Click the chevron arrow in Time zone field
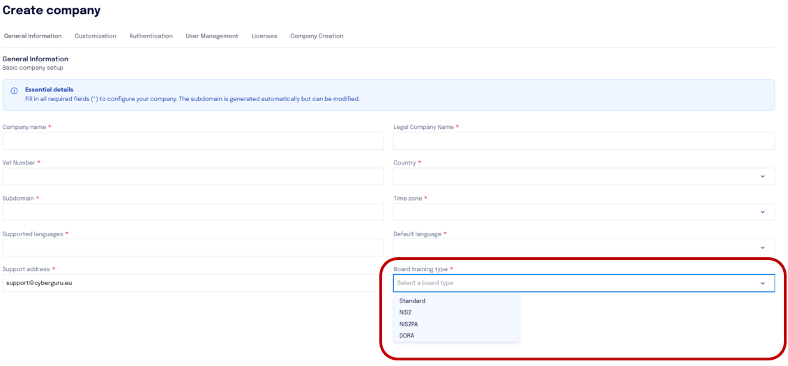Viewport: 788px width, 366px height. pyautogui.click(x=762, y=212)
